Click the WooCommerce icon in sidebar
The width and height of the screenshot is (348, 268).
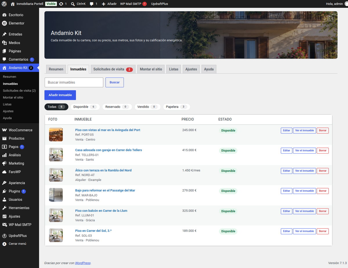[4, 130]
